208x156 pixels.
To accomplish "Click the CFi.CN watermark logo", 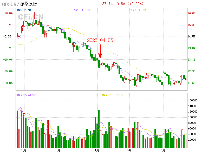I will coord(31,17).
